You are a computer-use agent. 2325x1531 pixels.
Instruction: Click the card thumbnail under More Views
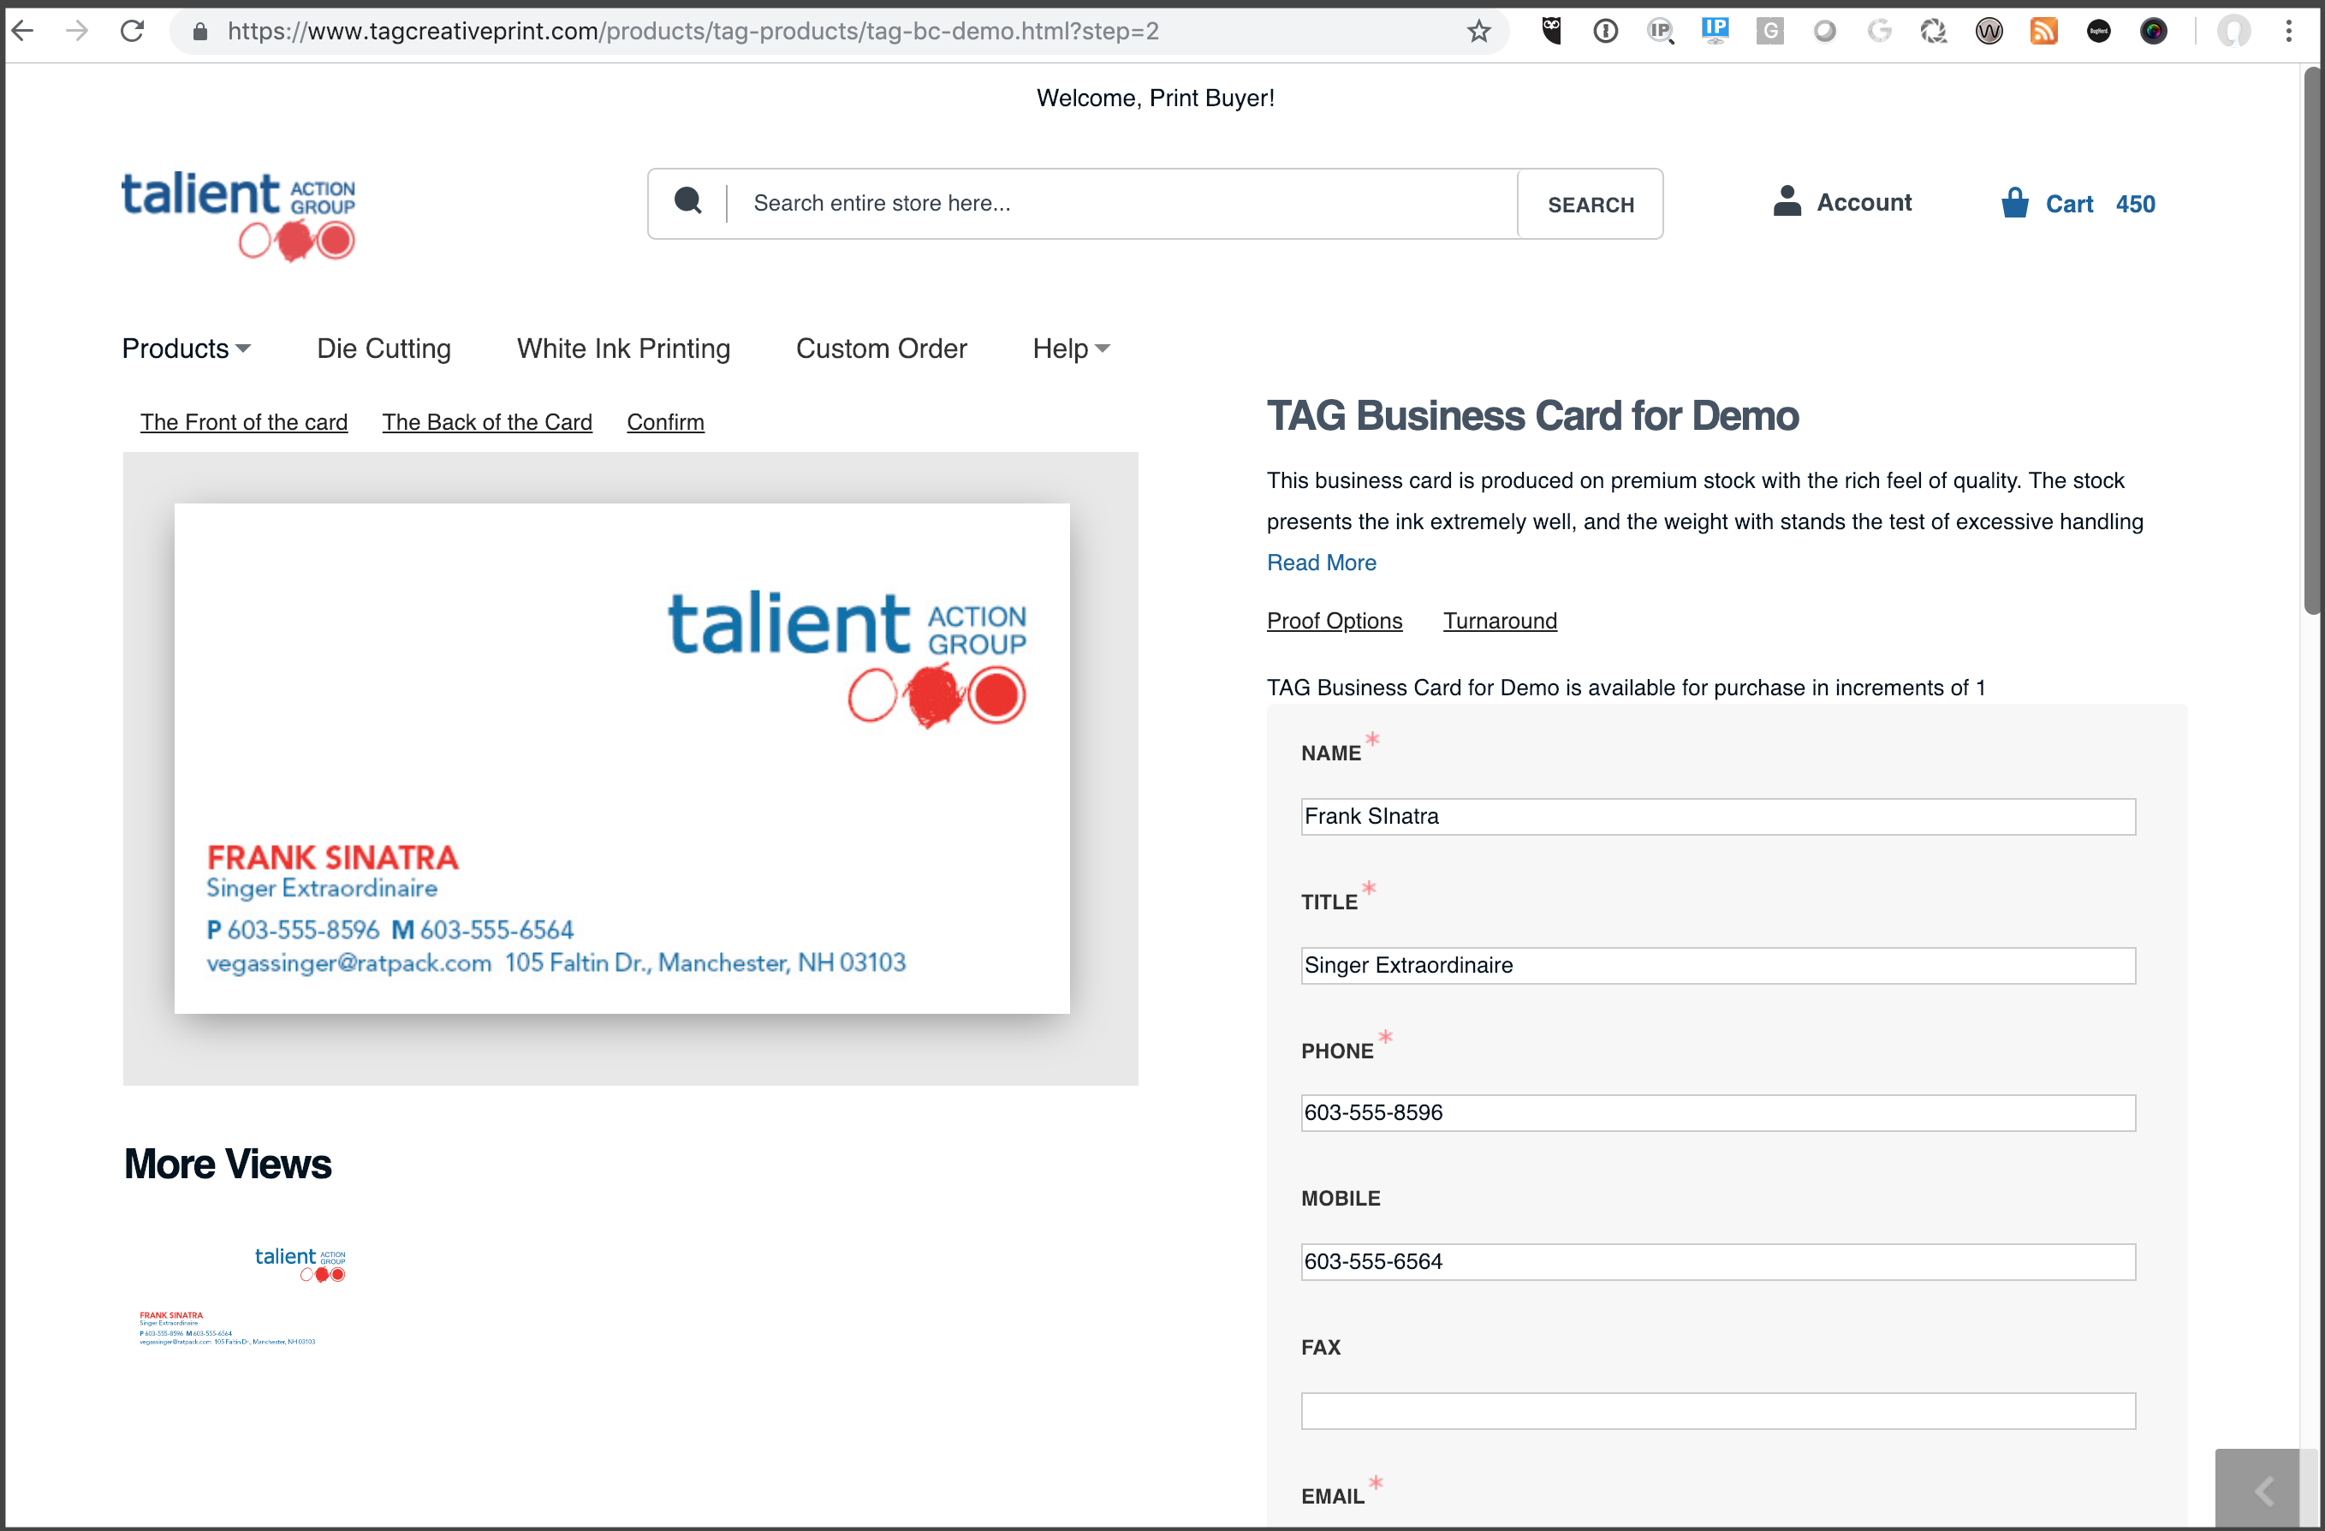241,1296
